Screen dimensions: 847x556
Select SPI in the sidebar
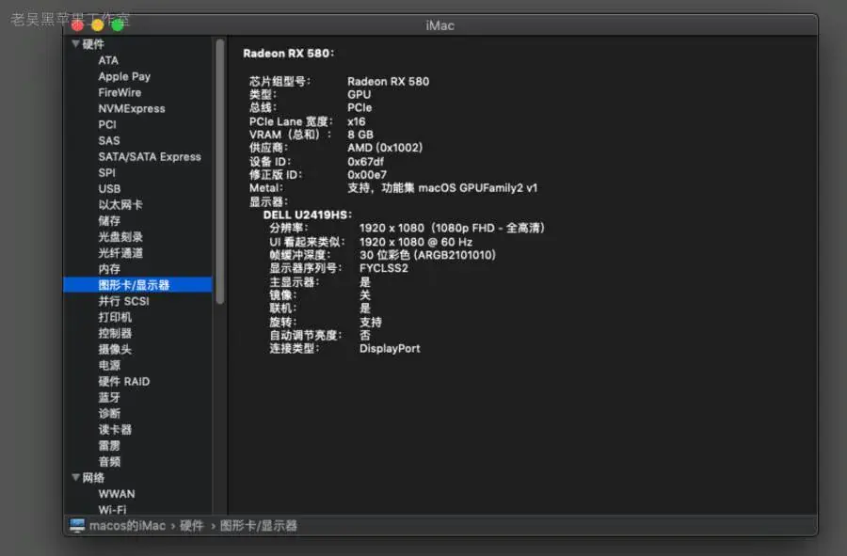[106, 173]
